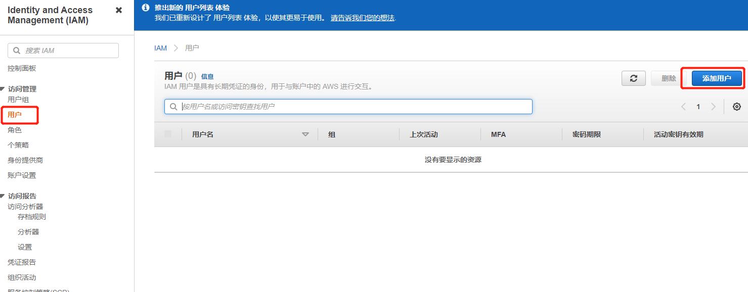Go to the next page of users

point(713,107)
